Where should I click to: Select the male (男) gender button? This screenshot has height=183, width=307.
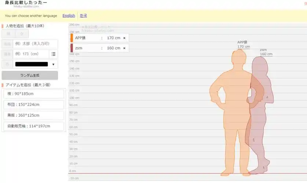coord(8,34)
